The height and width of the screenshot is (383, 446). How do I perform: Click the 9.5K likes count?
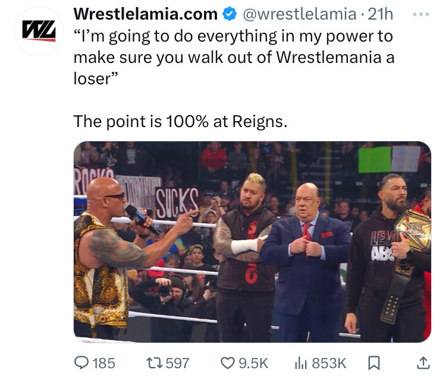click(x=253, y=363)
